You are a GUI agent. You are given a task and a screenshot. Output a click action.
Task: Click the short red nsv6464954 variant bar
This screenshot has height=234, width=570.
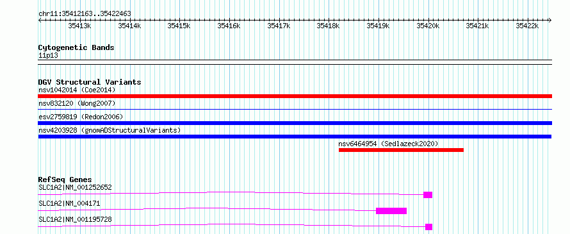point(401,150)
